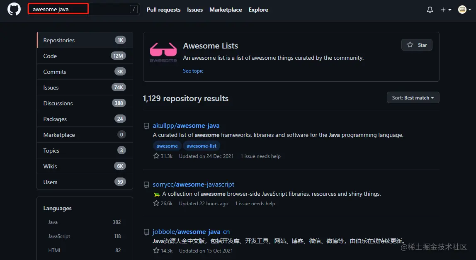476x260 pixels.
Task: Select Repositories filter in sidebar
Action: [x=85, y=40]
